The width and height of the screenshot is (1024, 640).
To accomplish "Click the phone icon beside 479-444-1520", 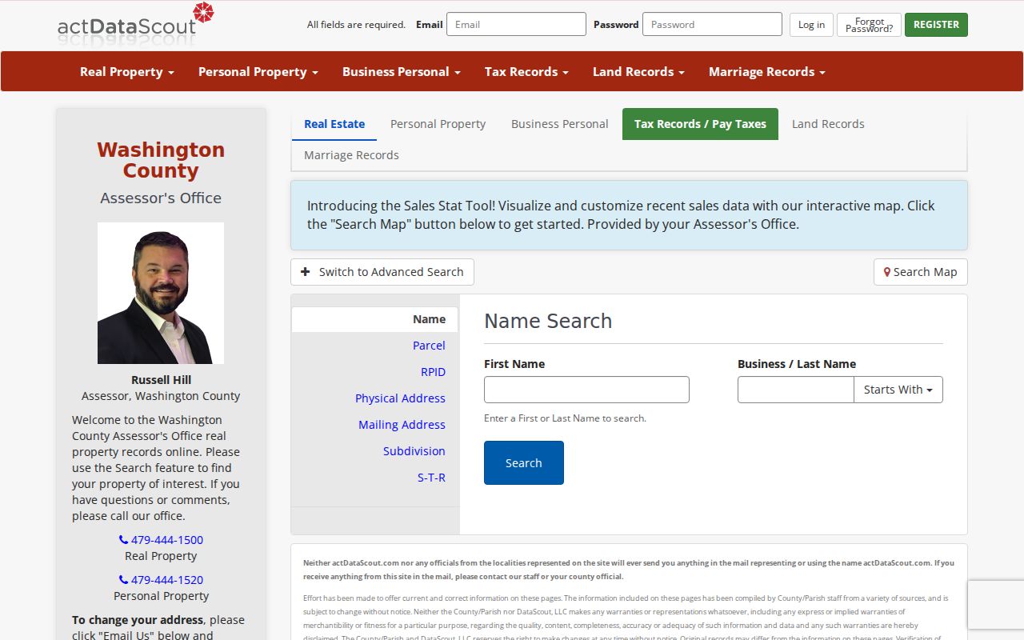I will coord(123,580).
